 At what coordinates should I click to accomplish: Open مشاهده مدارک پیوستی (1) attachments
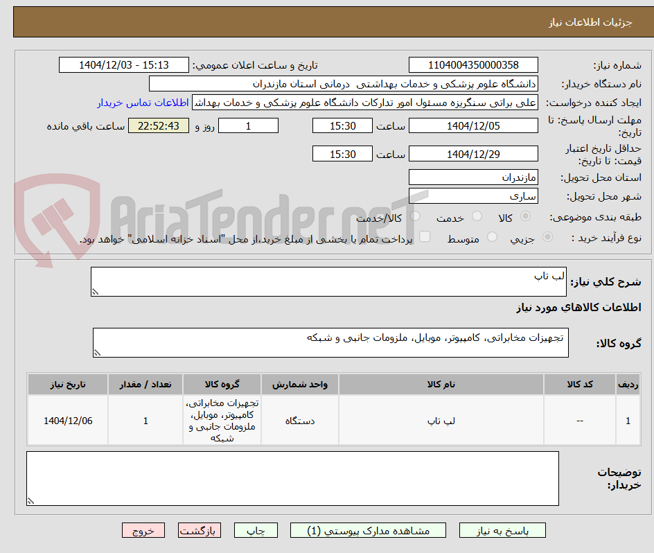[368, 530]
